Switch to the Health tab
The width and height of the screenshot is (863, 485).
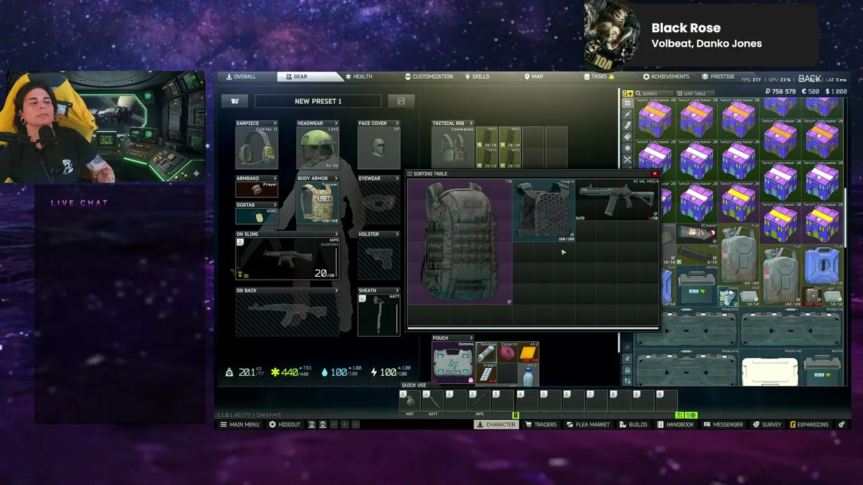[x=358, y=77]
